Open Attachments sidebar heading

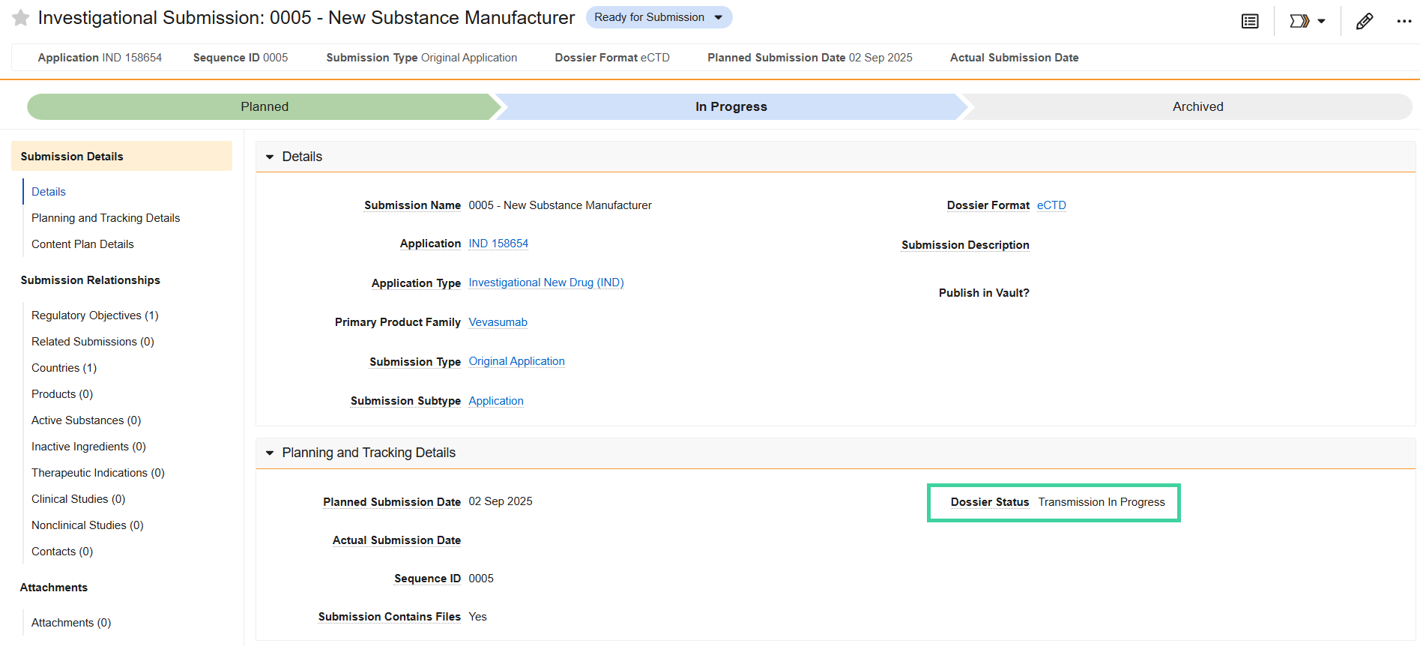pyautogui.click(x=54, y=588)
